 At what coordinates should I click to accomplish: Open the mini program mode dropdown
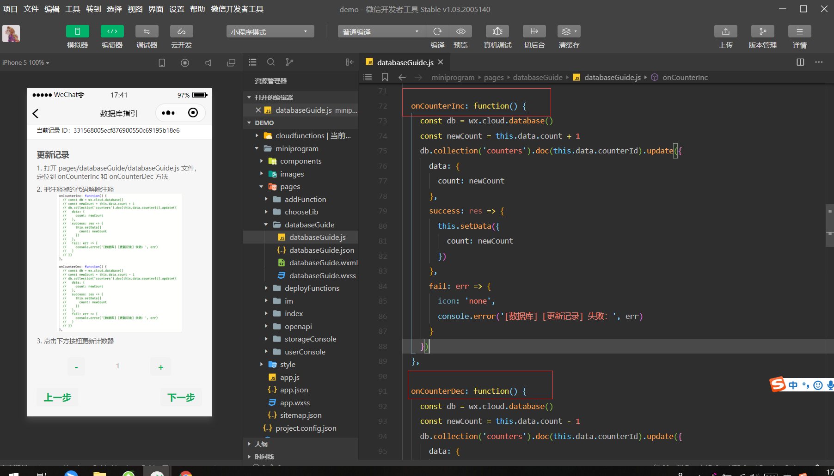tap(270, 31)
